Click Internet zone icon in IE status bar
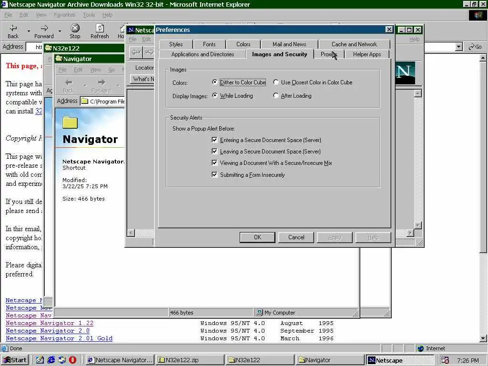 pos(420,348)
